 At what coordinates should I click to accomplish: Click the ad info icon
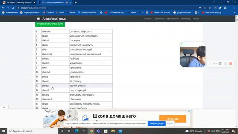[x=189, y=111]
